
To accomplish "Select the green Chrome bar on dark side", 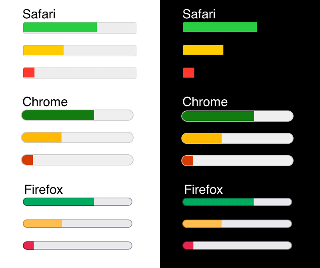I will point(217,116).
